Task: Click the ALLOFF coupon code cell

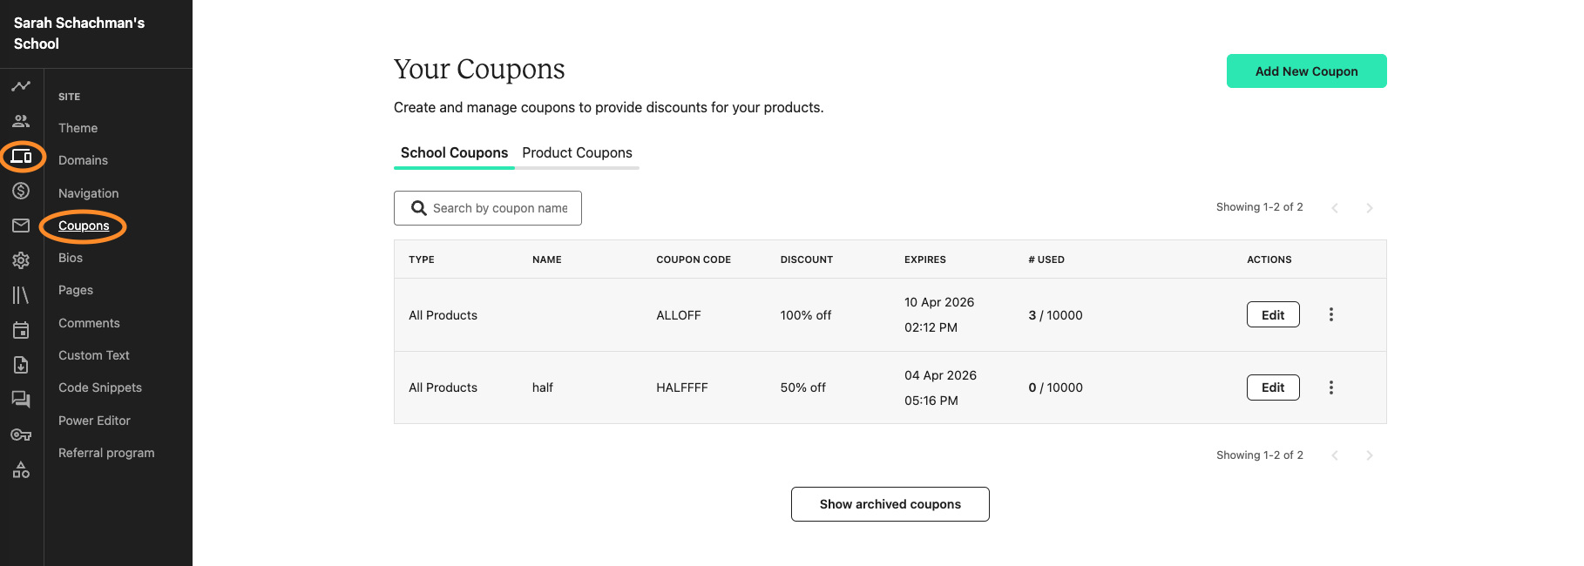Action: pyautogui.click(x=679, y=315)
